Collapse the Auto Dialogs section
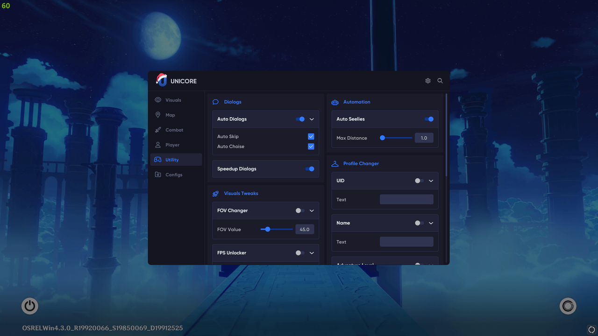This screenshot has height=336, width=598. pos(312,119)
